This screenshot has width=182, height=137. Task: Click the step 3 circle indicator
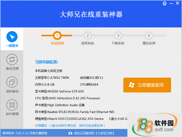(x=118, y=35)
